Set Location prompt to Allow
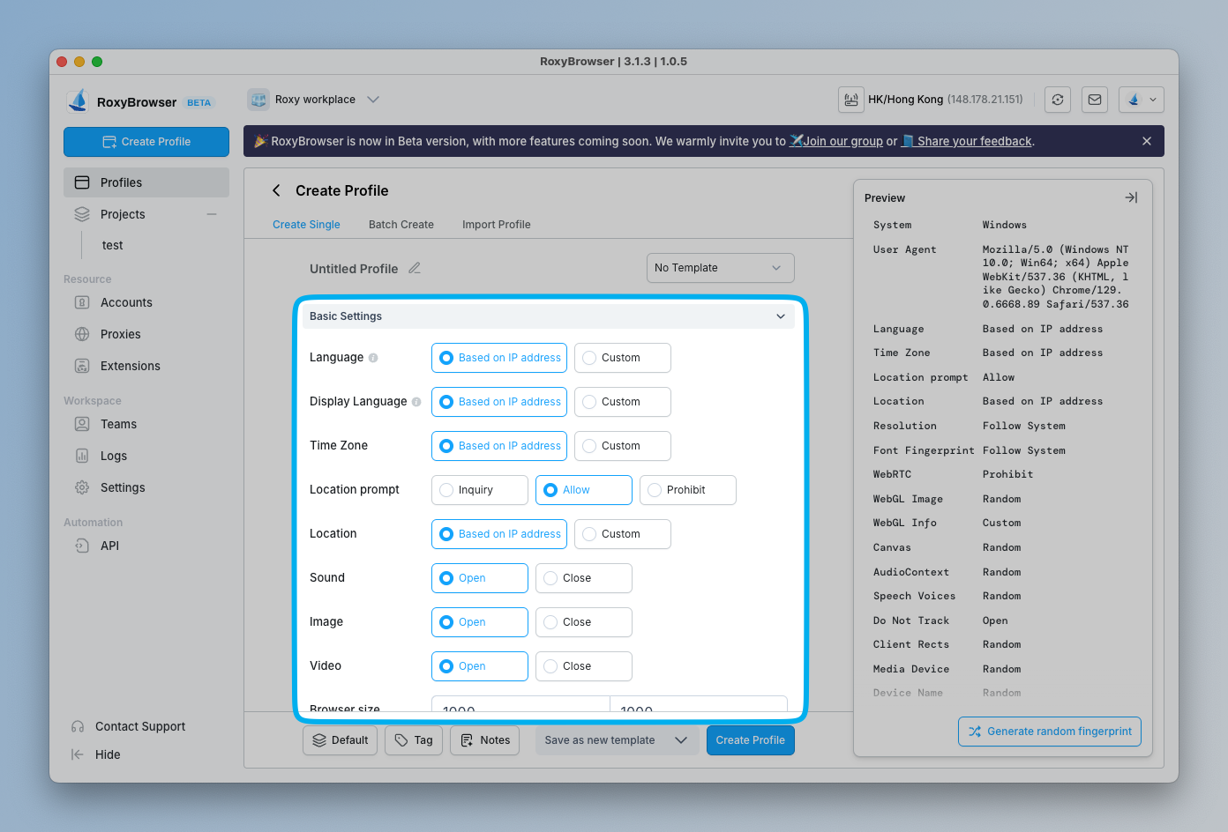The width and height of the screenshot is (1228, 832). 584,490
